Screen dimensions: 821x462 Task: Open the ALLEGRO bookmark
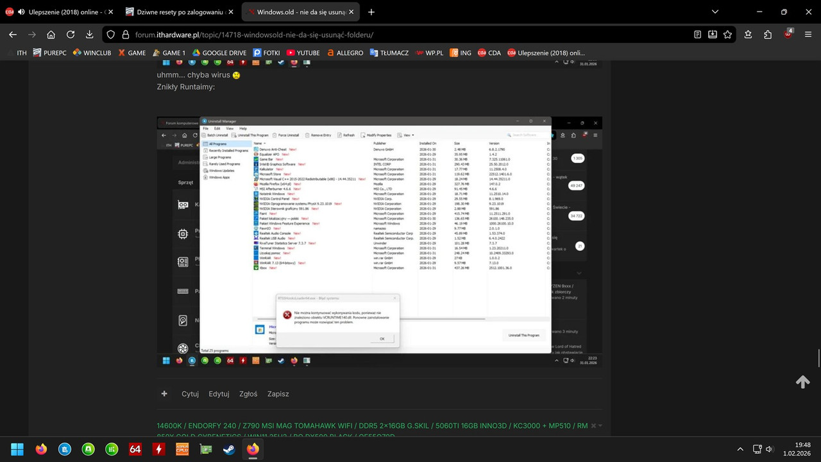(x=345, y=53)
